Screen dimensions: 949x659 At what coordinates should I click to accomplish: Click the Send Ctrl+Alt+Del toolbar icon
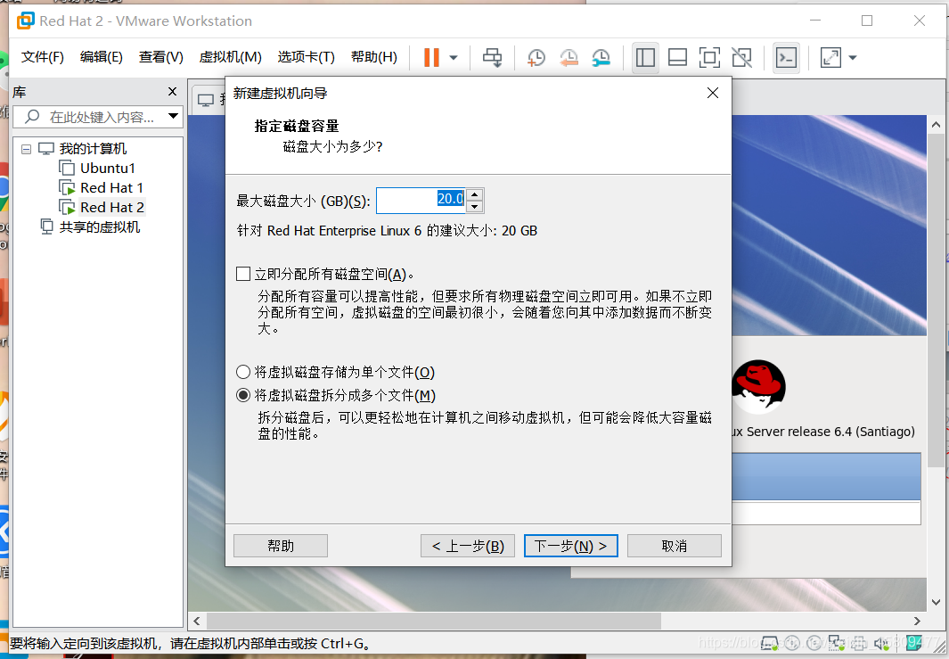tap(492, 58)
